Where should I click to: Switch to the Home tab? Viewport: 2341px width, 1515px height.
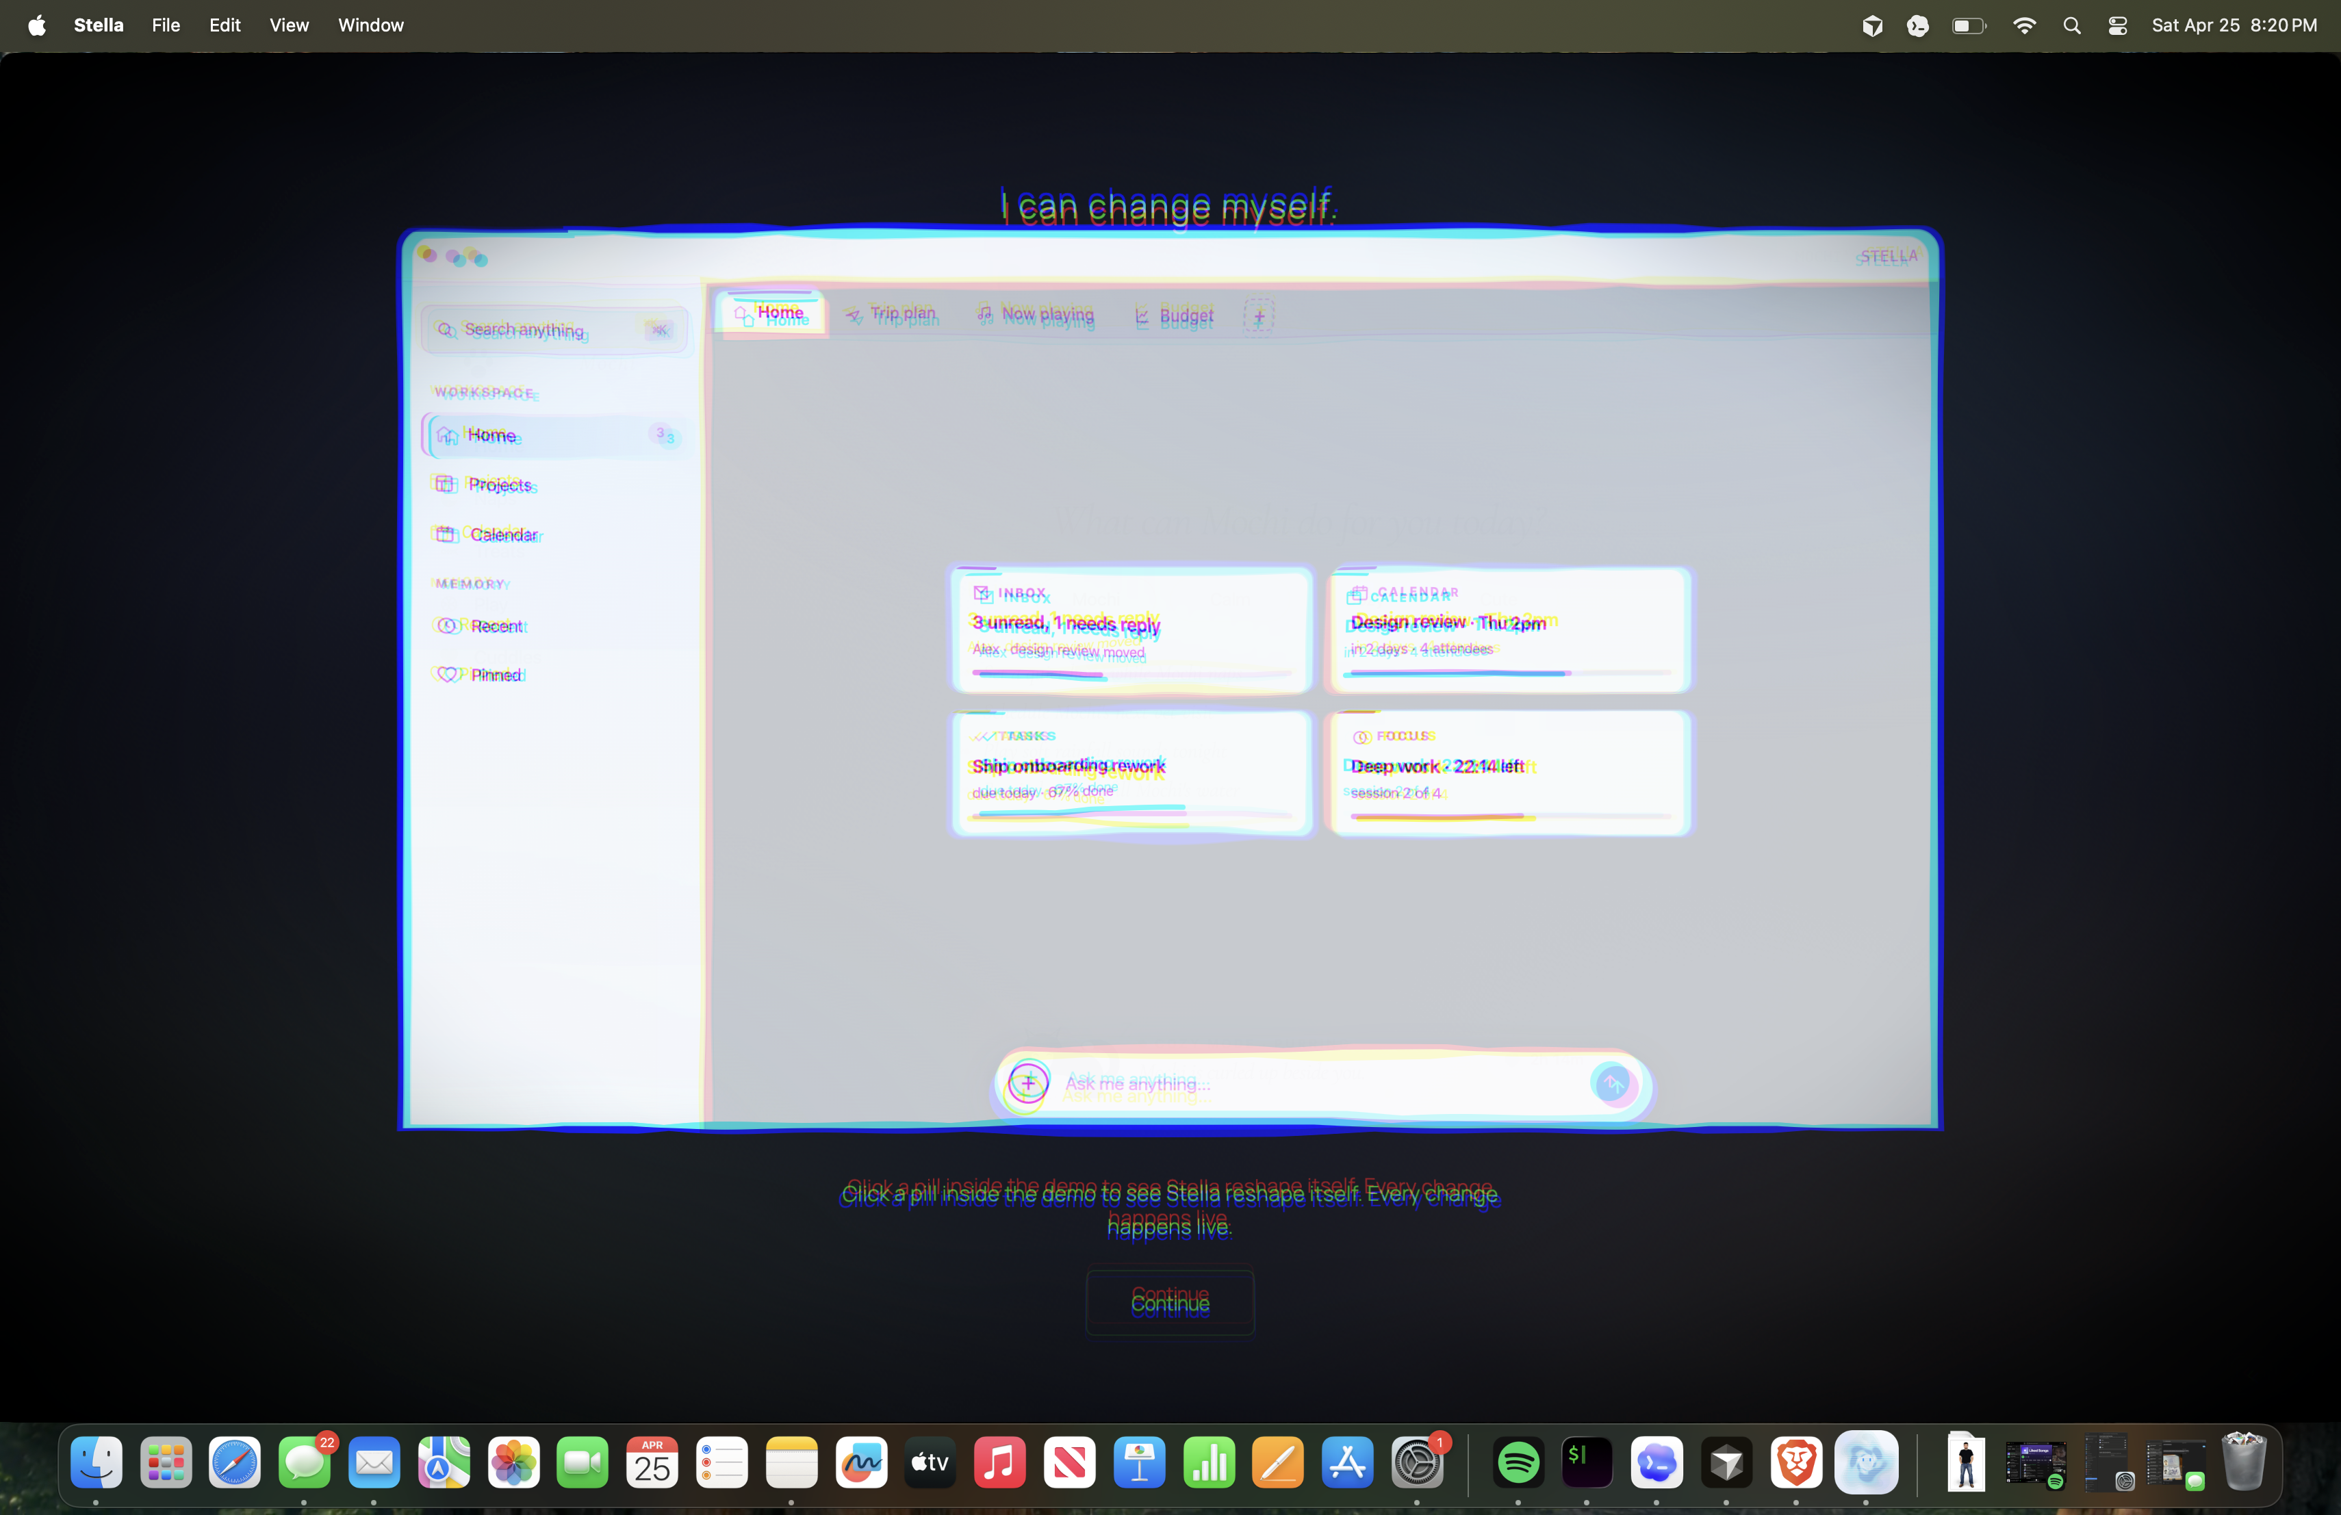771,313
